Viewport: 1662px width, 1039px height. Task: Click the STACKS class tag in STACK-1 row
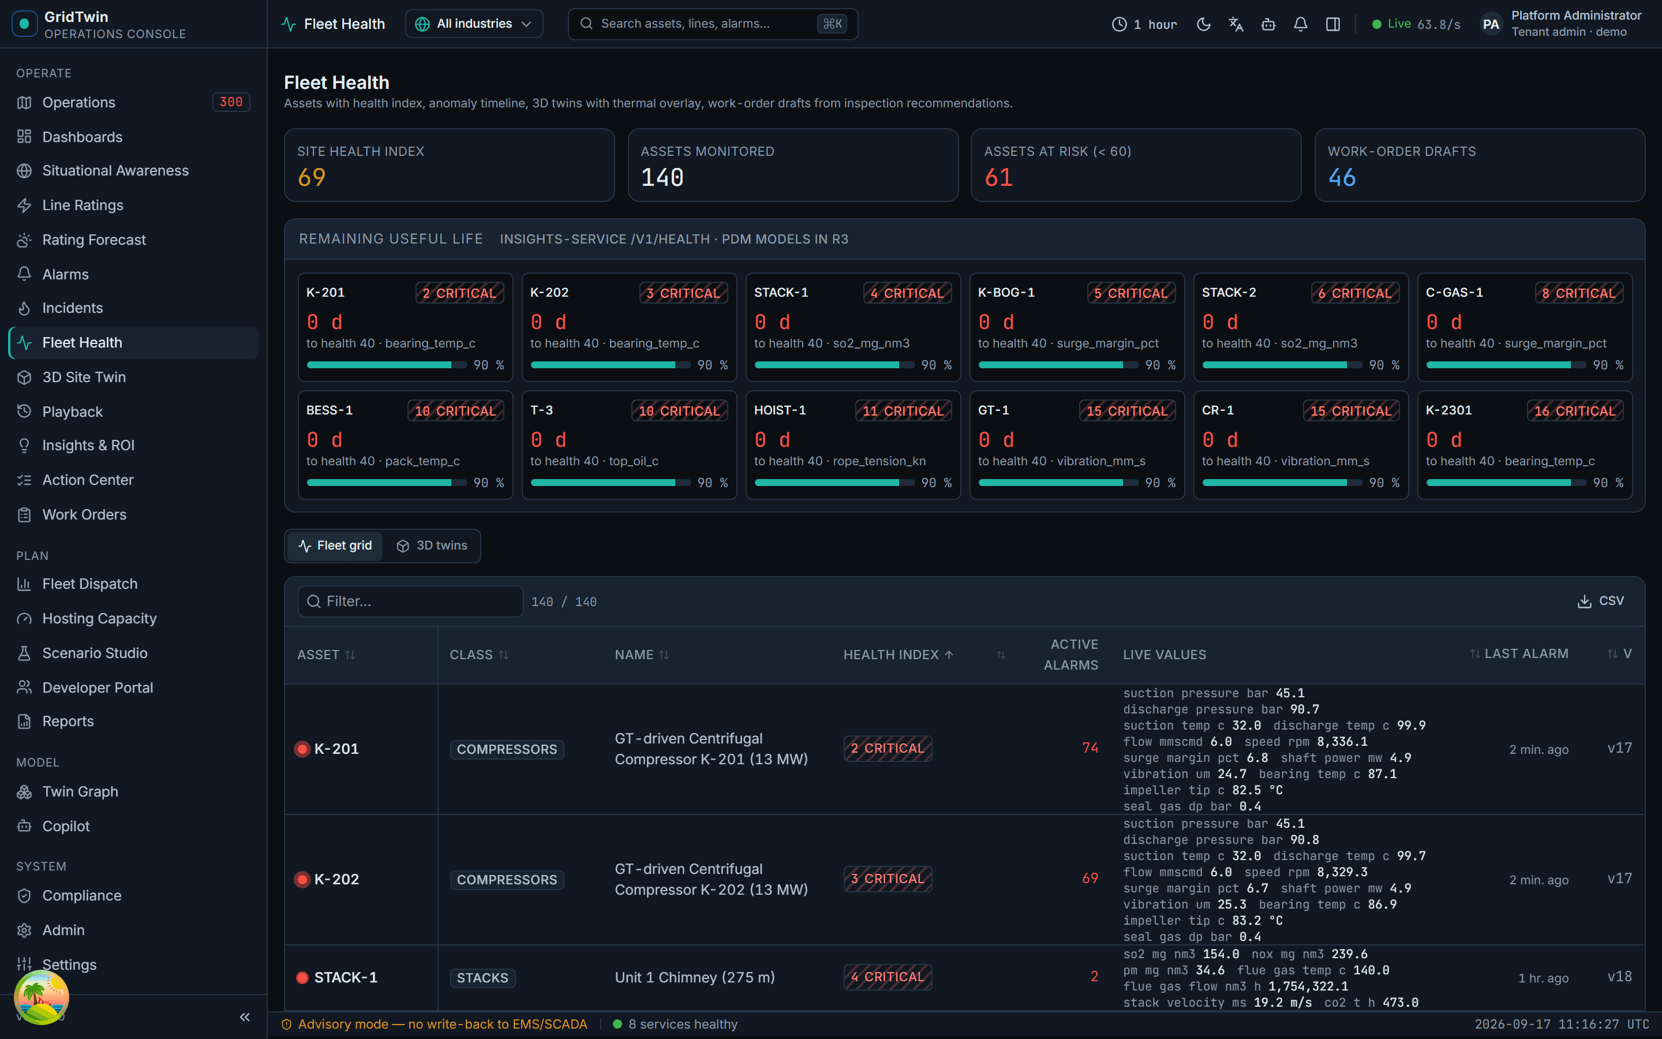click(482, 978)
